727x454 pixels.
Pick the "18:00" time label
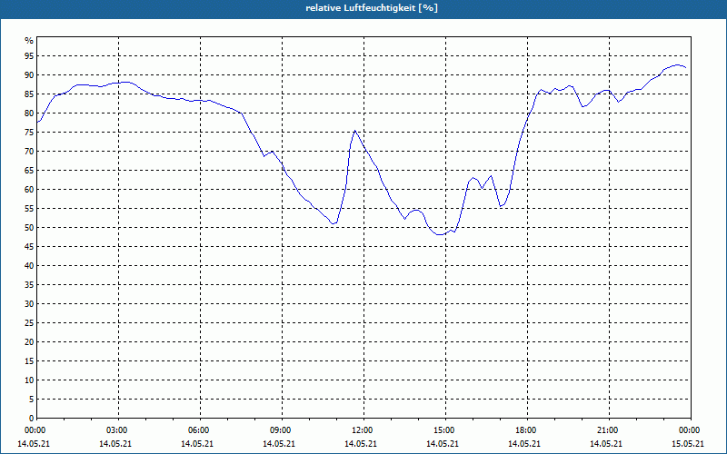pyautogui.click(x=526, y=430)
